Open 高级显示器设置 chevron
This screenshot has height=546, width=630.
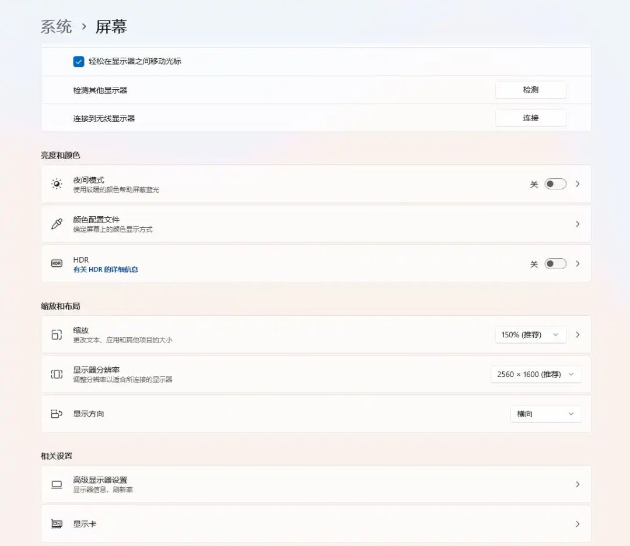(577, 484)
